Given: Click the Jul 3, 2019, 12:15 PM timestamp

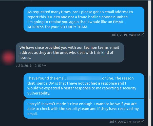Looking at the screenshot, I should pos(31,66).
